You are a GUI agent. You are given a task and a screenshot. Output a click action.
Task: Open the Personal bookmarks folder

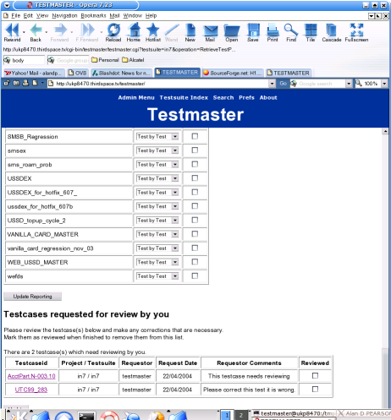[x=105, y=60]
